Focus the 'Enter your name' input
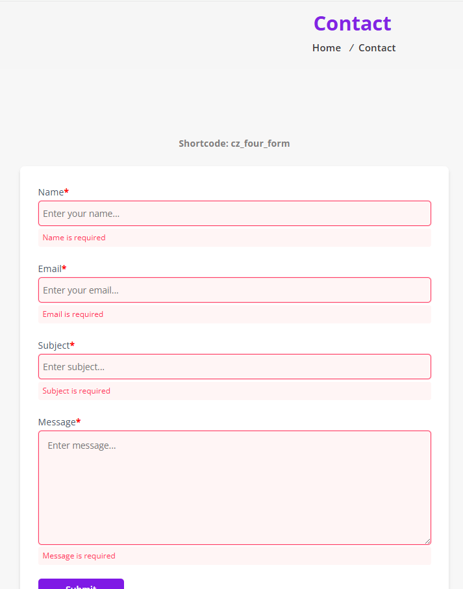This screenshot has height=589, width=463. [x=234, y=214]
